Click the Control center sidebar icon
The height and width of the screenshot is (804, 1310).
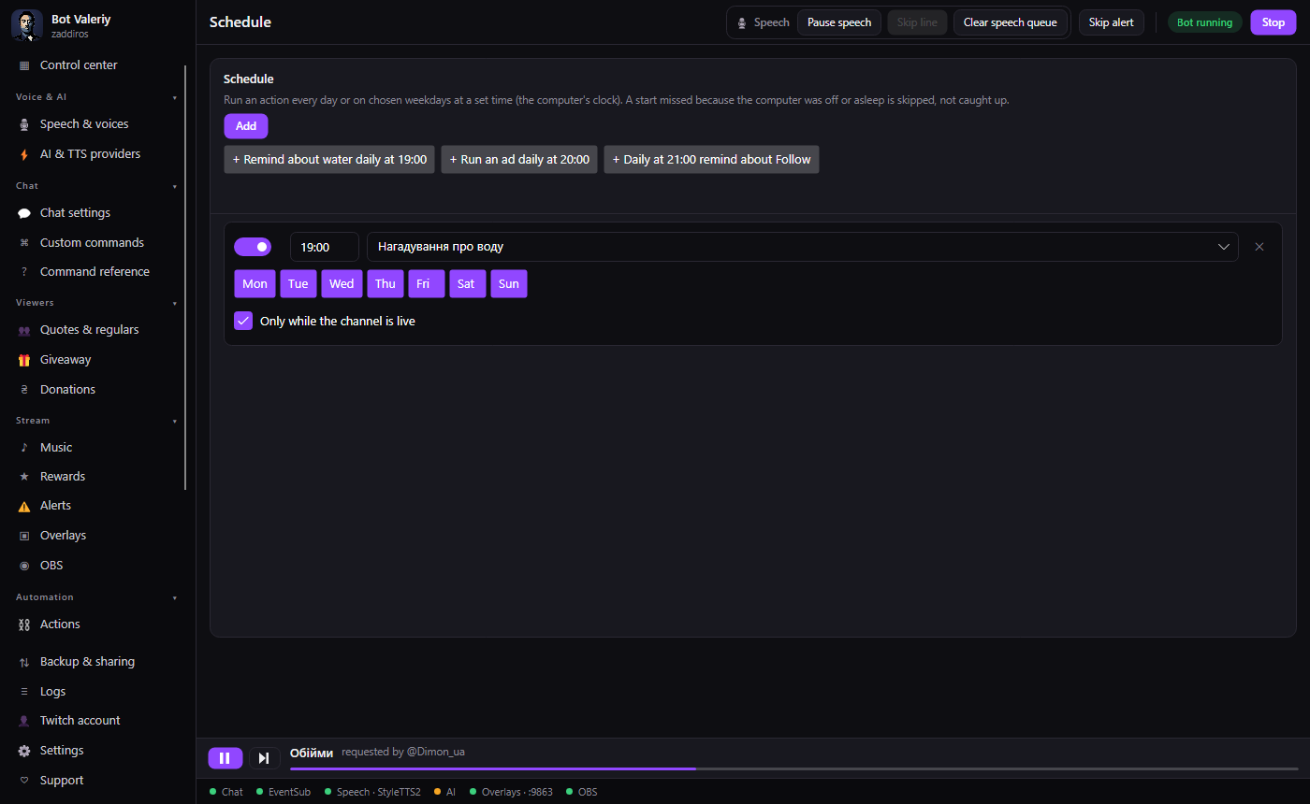coord(24,65)
